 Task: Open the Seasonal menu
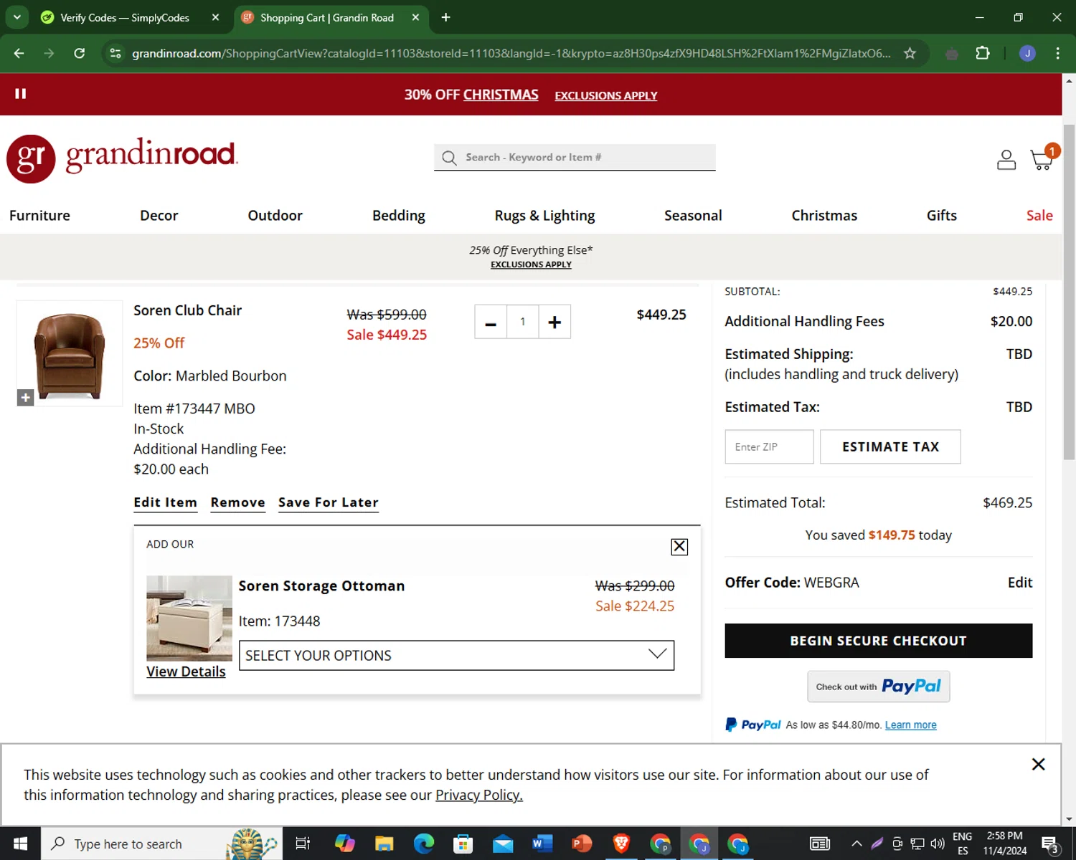pyautogui.click(x=693, y=215)
